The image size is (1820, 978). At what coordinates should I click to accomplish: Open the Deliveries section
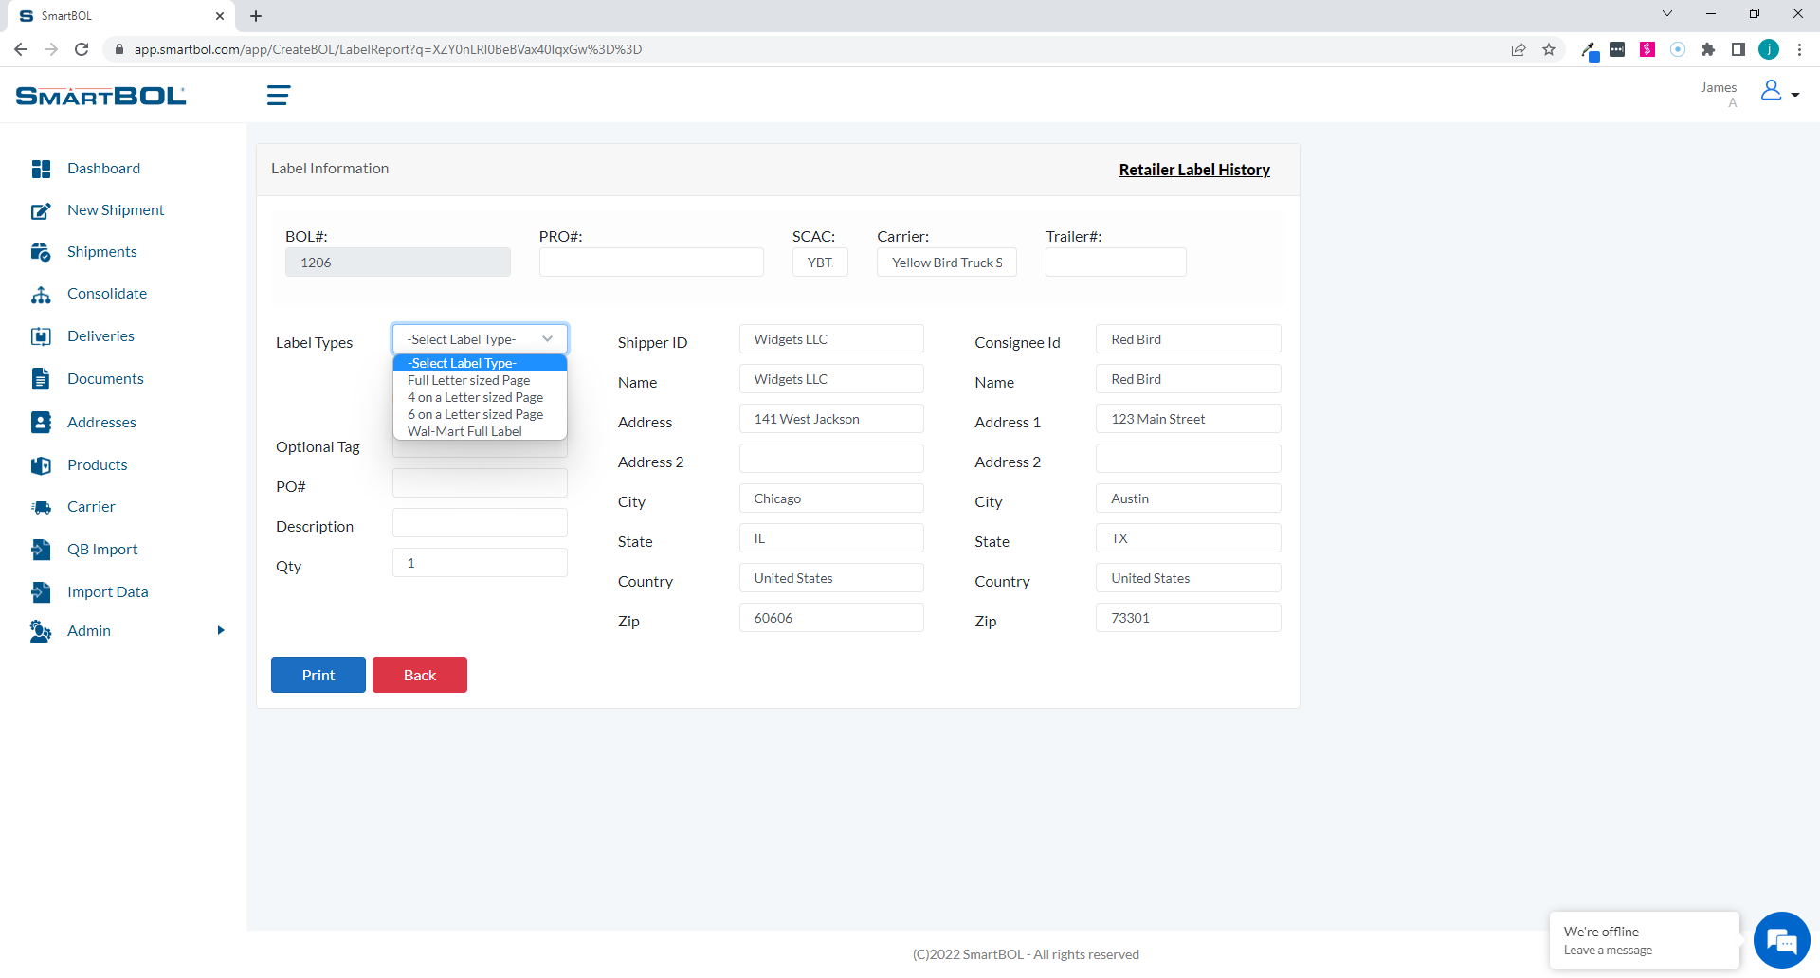click(100, 335)
